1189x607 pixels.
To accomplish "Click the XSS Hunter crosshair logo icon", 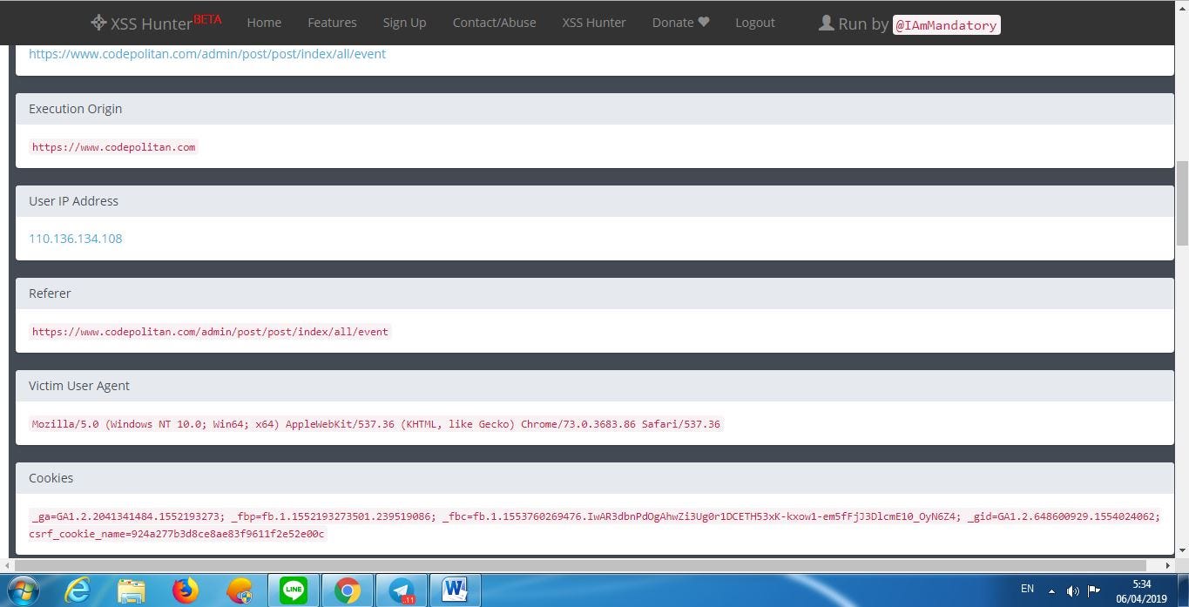I will tap(98, 23).
